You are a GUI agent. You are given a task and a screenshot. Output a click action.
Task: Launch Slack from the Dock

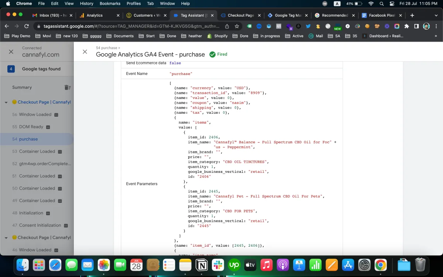click(218, 264)
